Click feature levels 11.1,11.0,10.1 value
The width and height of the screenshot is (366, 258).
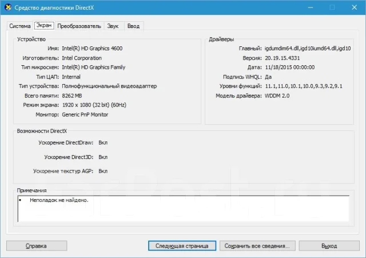[304, 86]
